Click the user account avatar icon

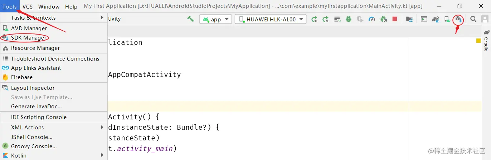(485, 19)
